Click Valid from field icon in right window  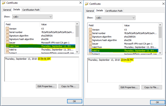click(90, 47)
